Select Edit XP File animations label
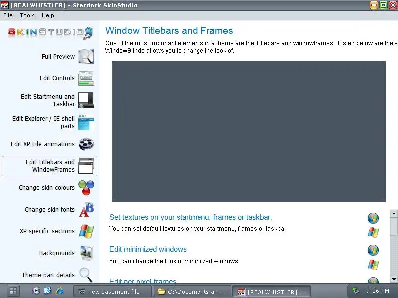This screenshot has width=398, height=298. coord(43,144)
